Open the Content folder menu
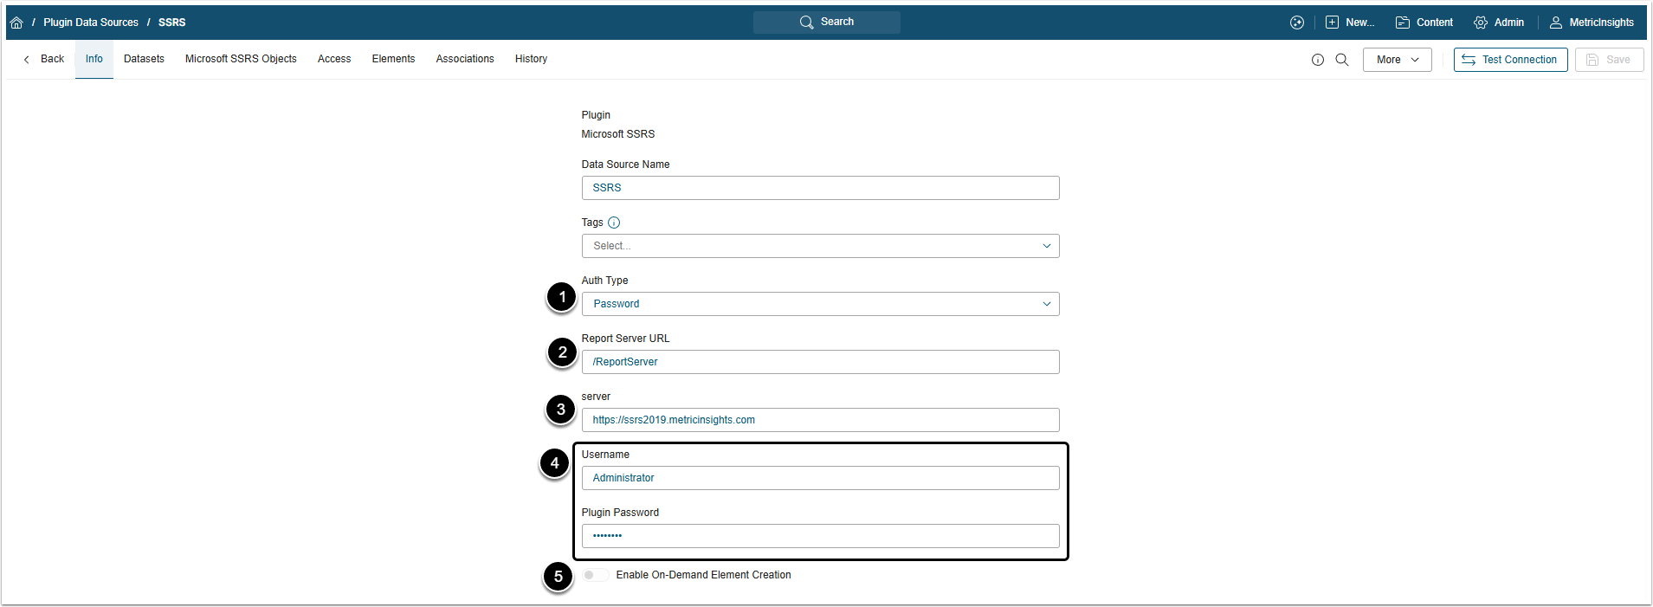This screenshot has height=607, width=1653. click(1424, 23)
